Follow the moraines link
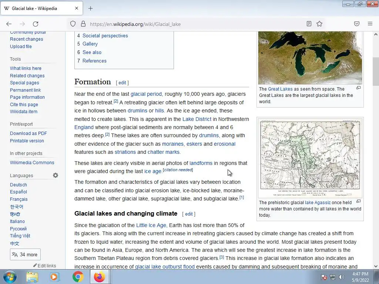The height and width of the screenshot is (284, 379). 172,144
